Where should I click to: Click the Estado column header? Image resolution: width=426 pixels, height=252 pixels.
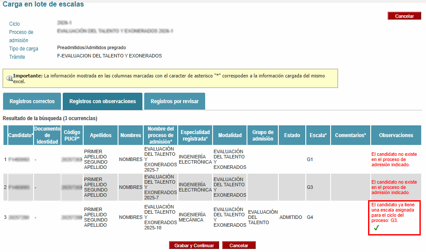point(292,135)
